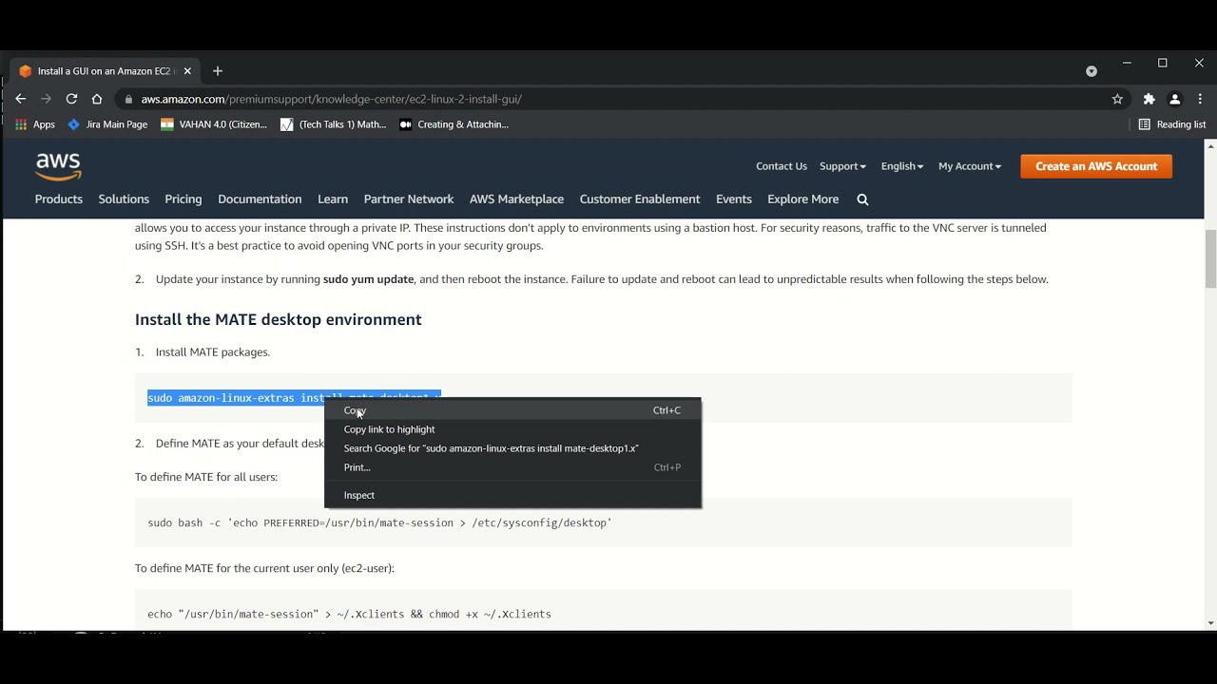The image size is (1217, 684).
Task: Choose Copy link to highlight
Action: pyautogui.click(x=512, y=429)
